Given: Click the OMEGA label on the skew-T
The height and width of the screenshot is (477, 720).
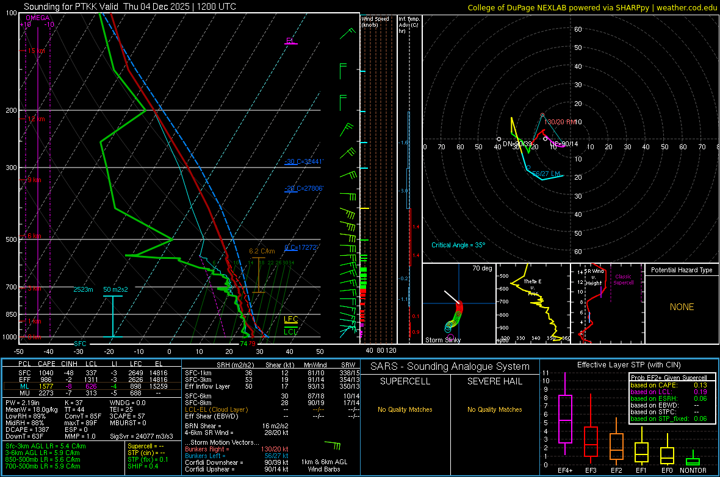Looking at the screenshot, I should tap(38, 18).
